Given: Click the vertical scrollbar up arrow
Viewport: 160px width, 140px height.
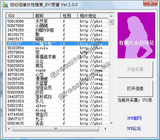Looking at the screenshot, I should tap(111, 16).
